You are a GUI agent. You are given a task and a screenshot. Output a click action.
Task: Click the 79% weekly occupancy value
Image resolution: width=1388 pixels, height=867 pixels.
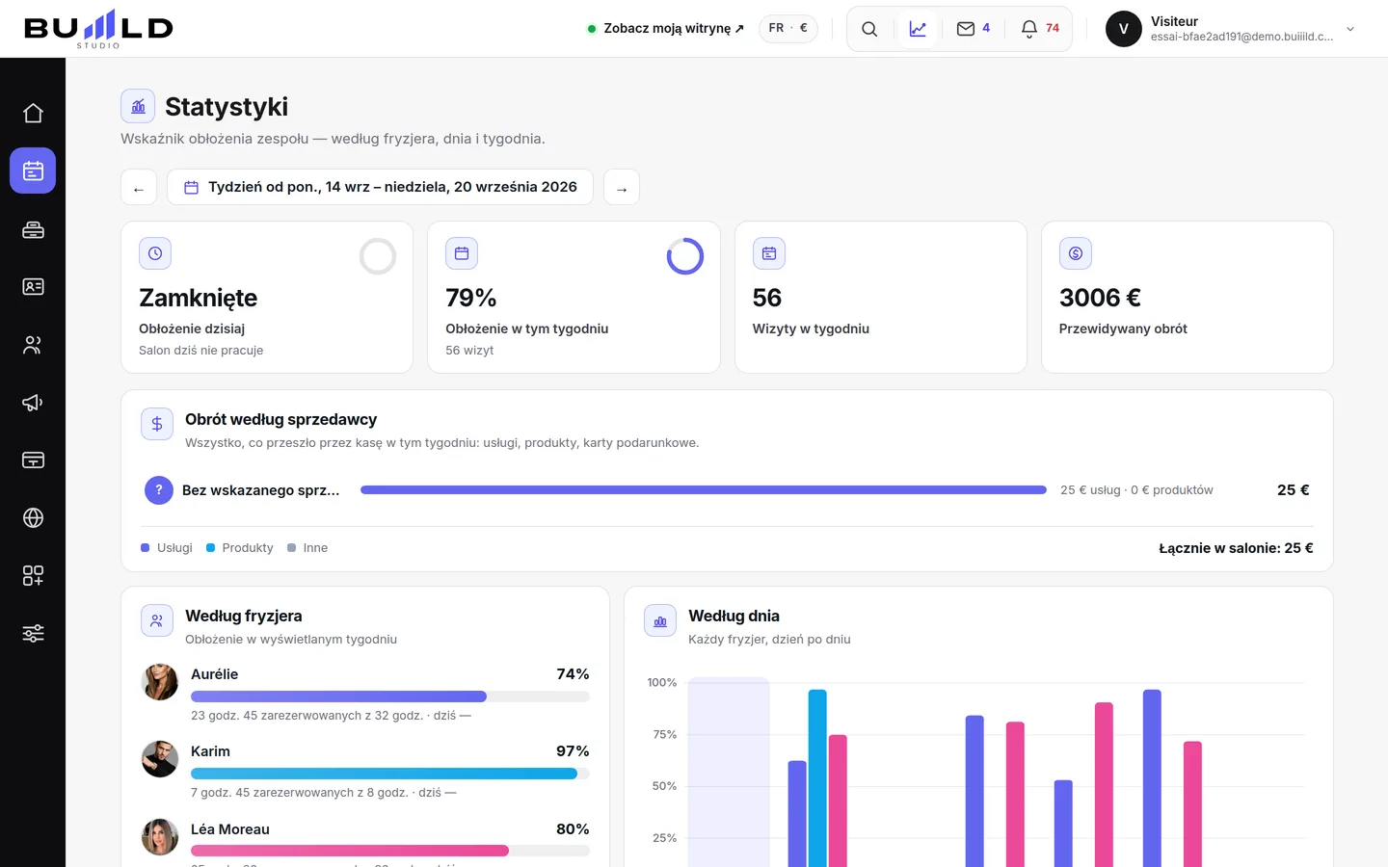[471, 298]
